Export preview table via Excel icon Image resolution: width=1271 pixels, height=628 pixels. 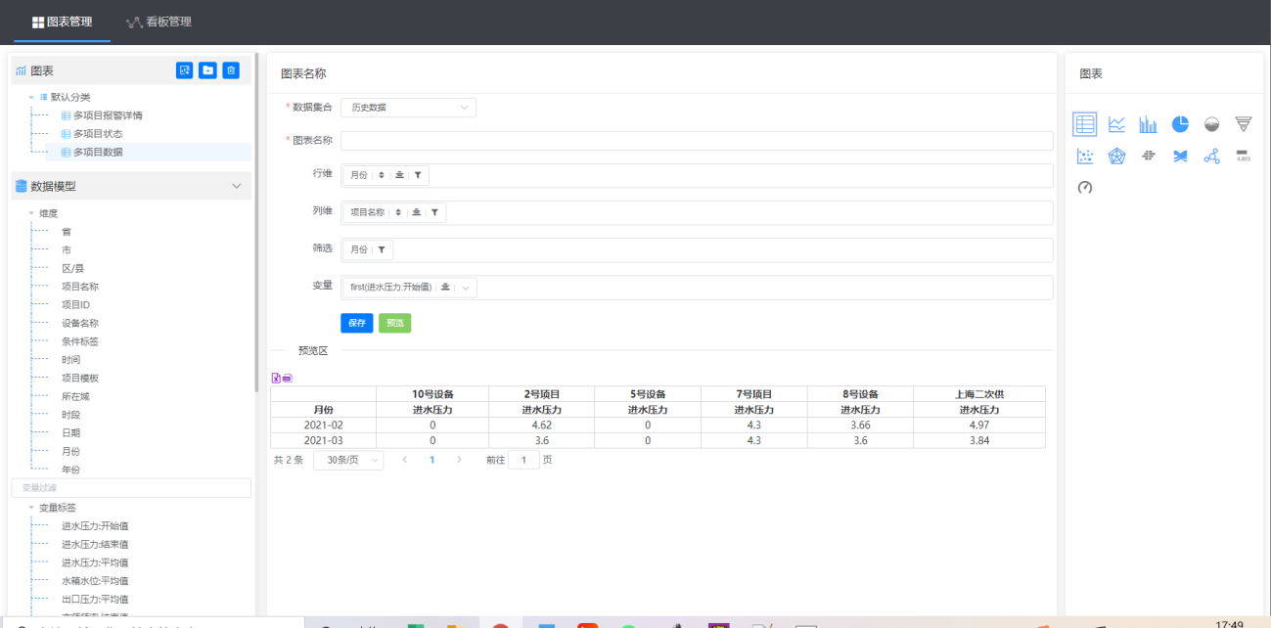click(276, 378)
